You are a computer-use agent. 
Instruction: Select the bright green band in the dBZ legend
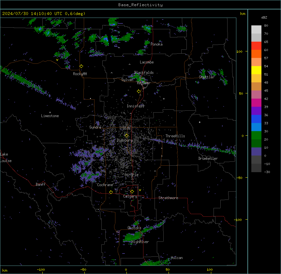tap(256, 135)
